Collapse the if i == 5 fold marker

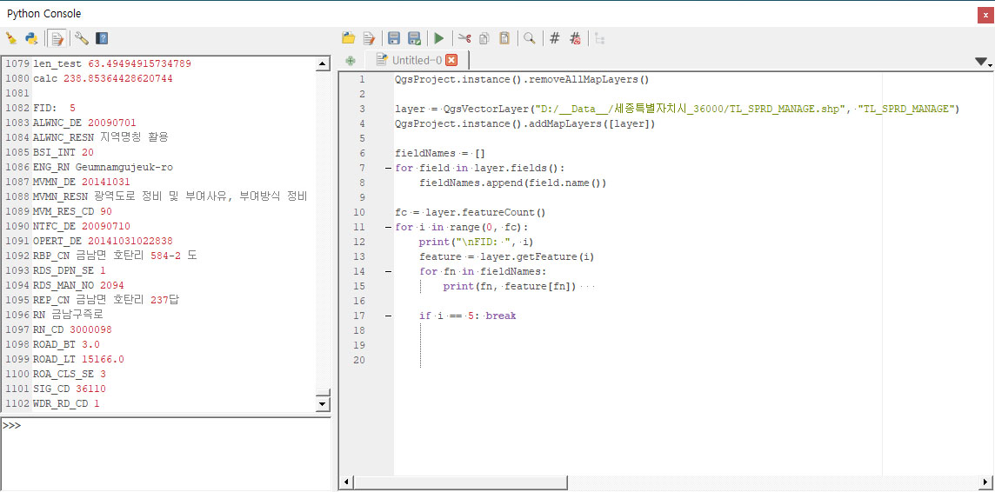tap(388, 316)
